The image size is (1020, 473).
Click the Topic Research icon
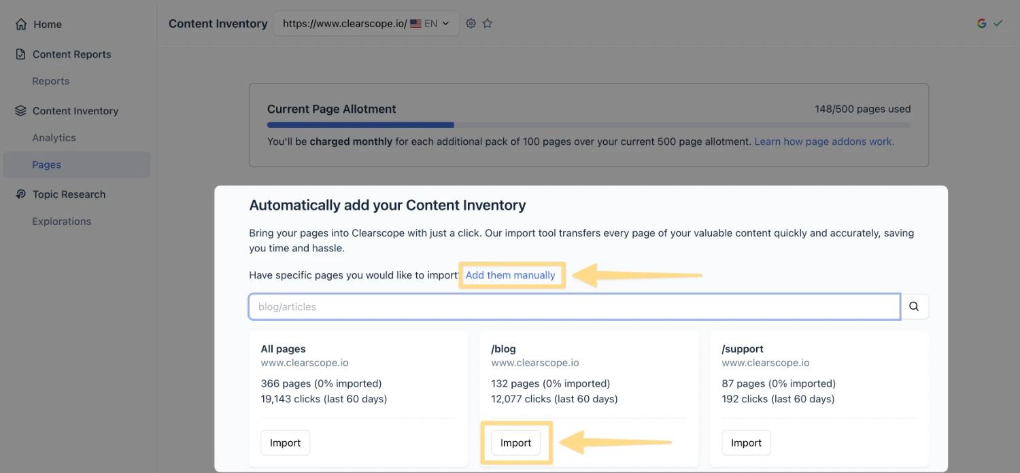[20, 194]
